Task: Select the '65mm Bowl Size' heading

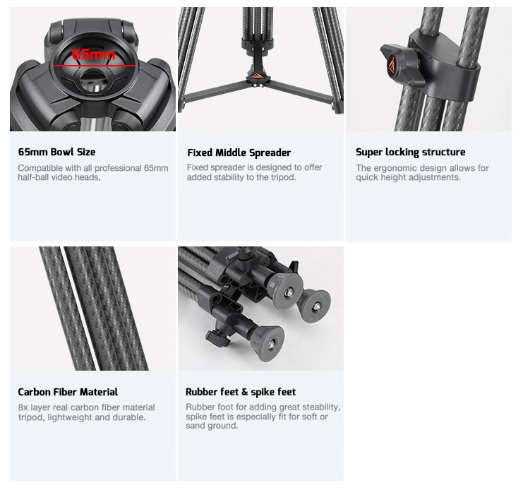Action: pyautogui.click(x=56, y=152)
